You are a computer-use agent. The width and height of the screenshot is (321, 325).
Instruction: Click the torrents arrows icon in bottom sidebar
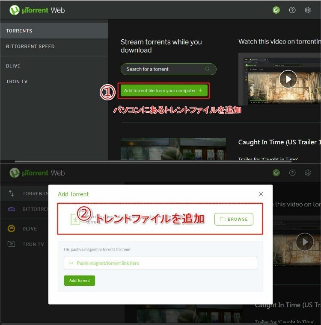(x=11, y=193)
